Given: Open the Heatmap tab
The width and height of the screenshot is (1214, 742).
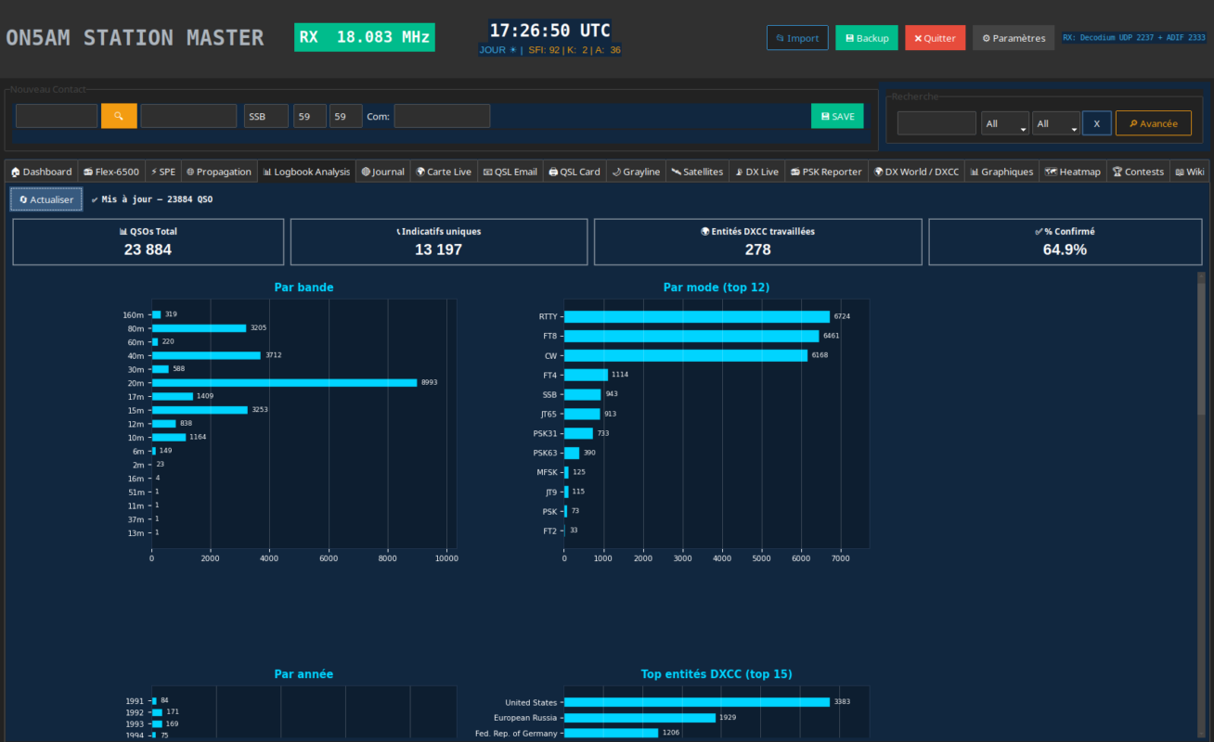Looking at the screenshot, I should click(1073, 172).
